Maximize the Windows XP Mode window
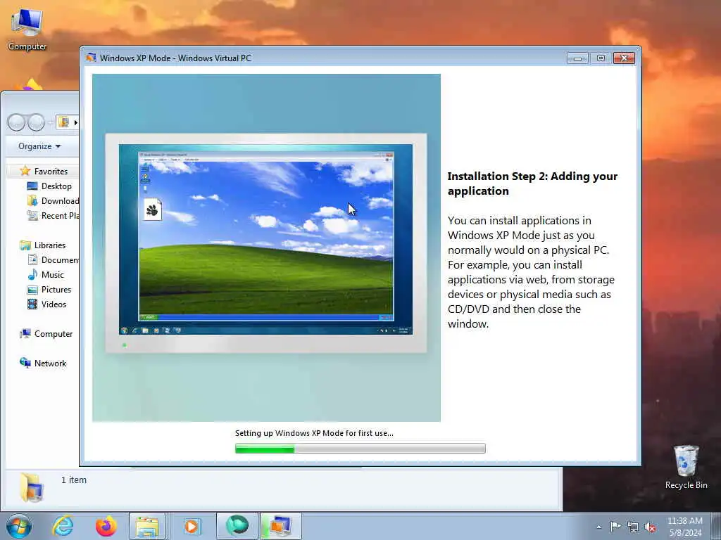 [601, 58]
